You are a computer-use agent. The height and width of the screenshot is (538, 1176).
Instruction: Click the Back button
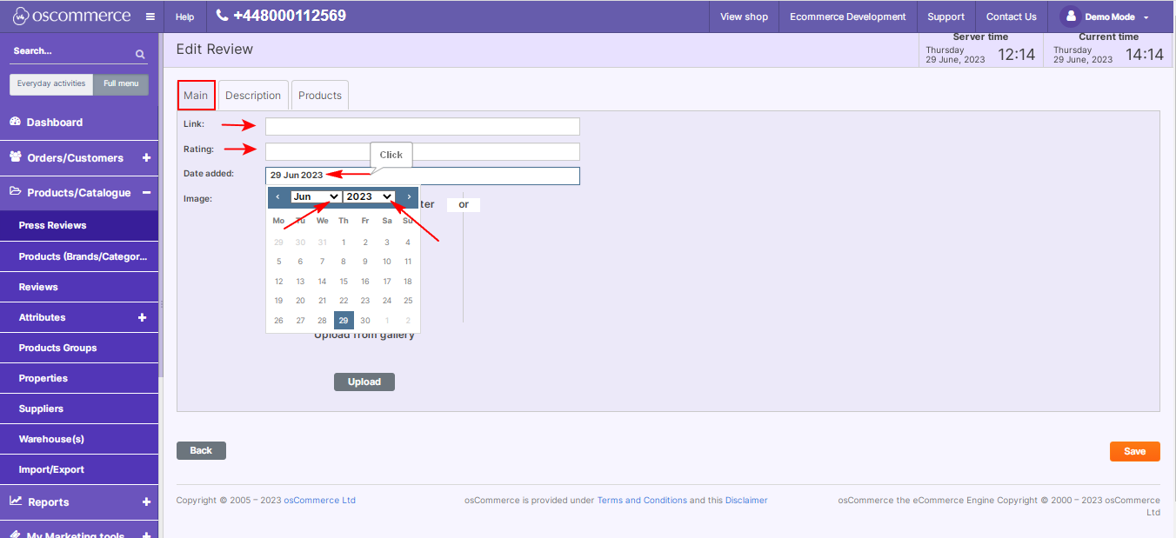[x=201, y=450]
